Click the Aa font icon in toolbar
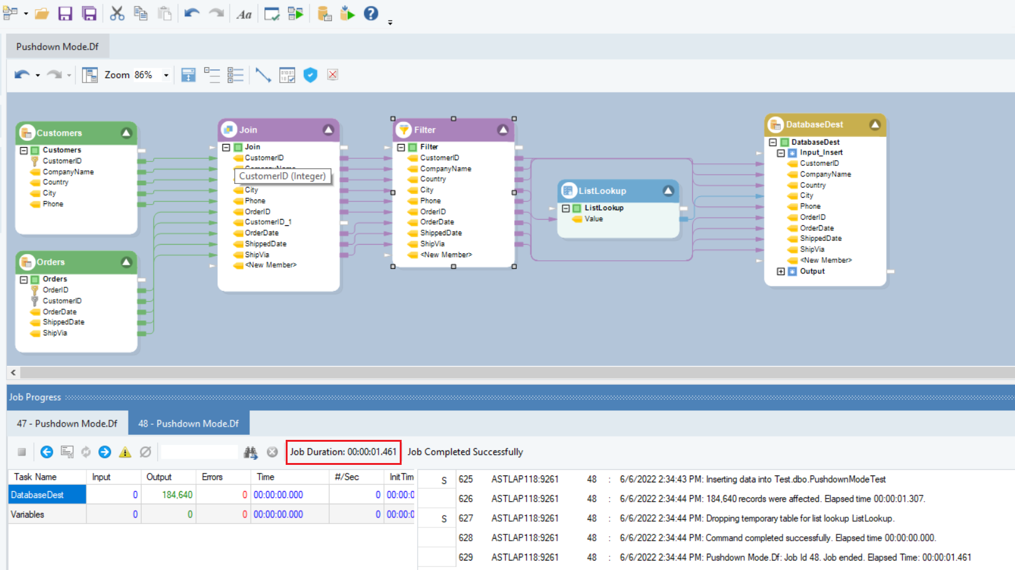The width and height of the screenshot is (1015, 570). point(244,14)
